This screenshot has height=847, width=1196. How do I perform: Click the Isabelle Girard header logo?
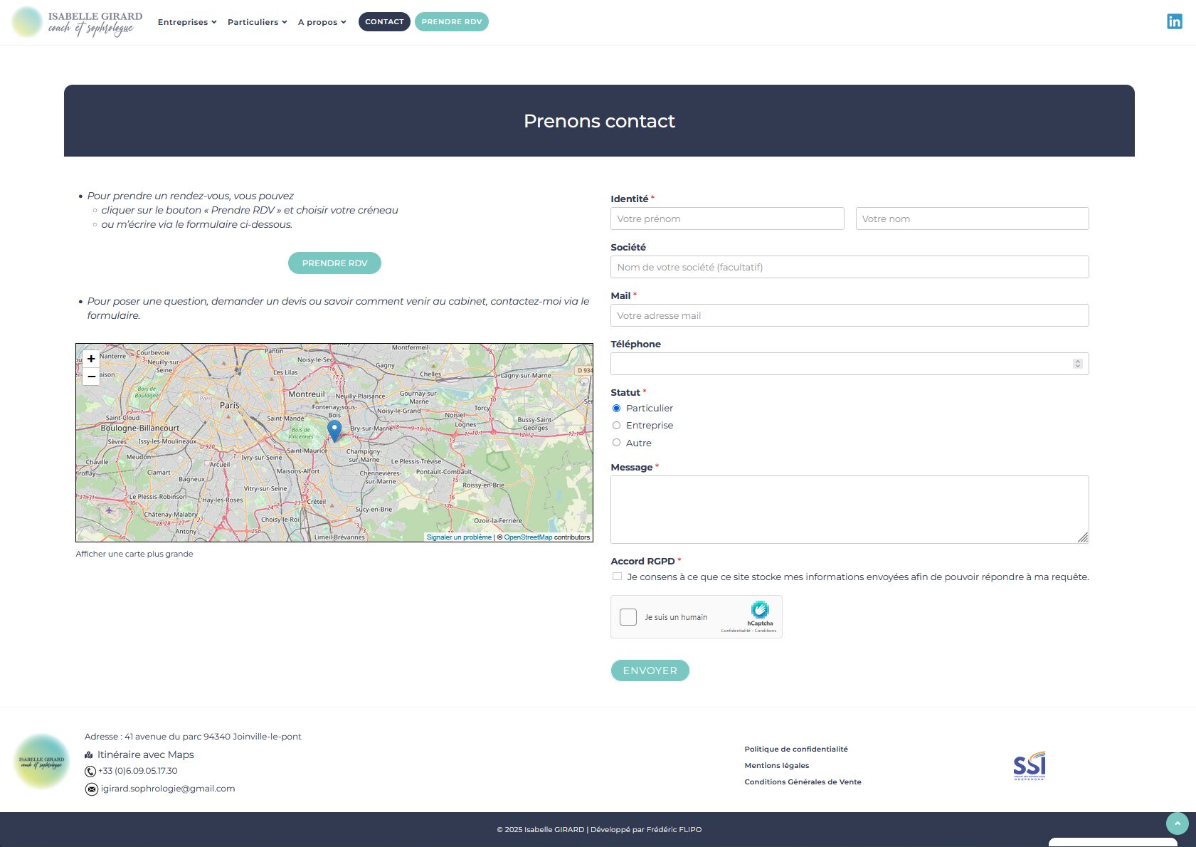point(77,22)
